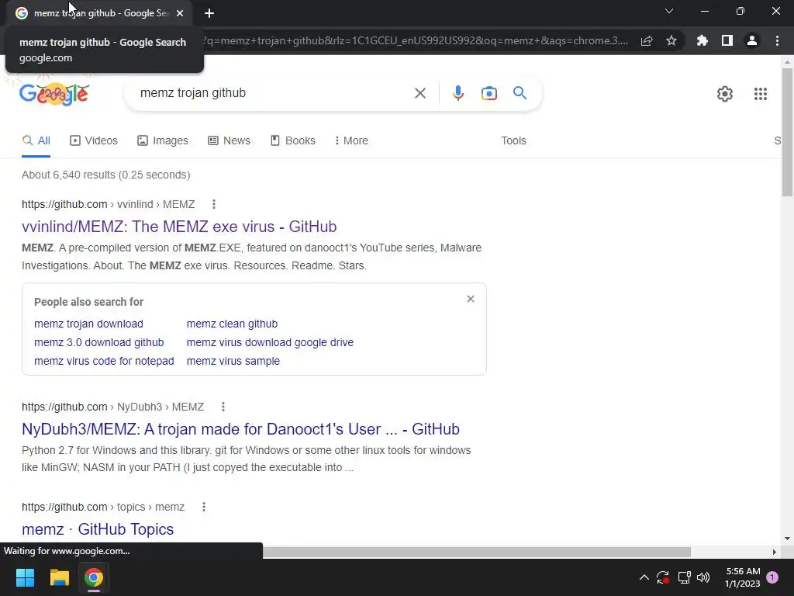Open the volume speaker tray icon

point(703,577)
